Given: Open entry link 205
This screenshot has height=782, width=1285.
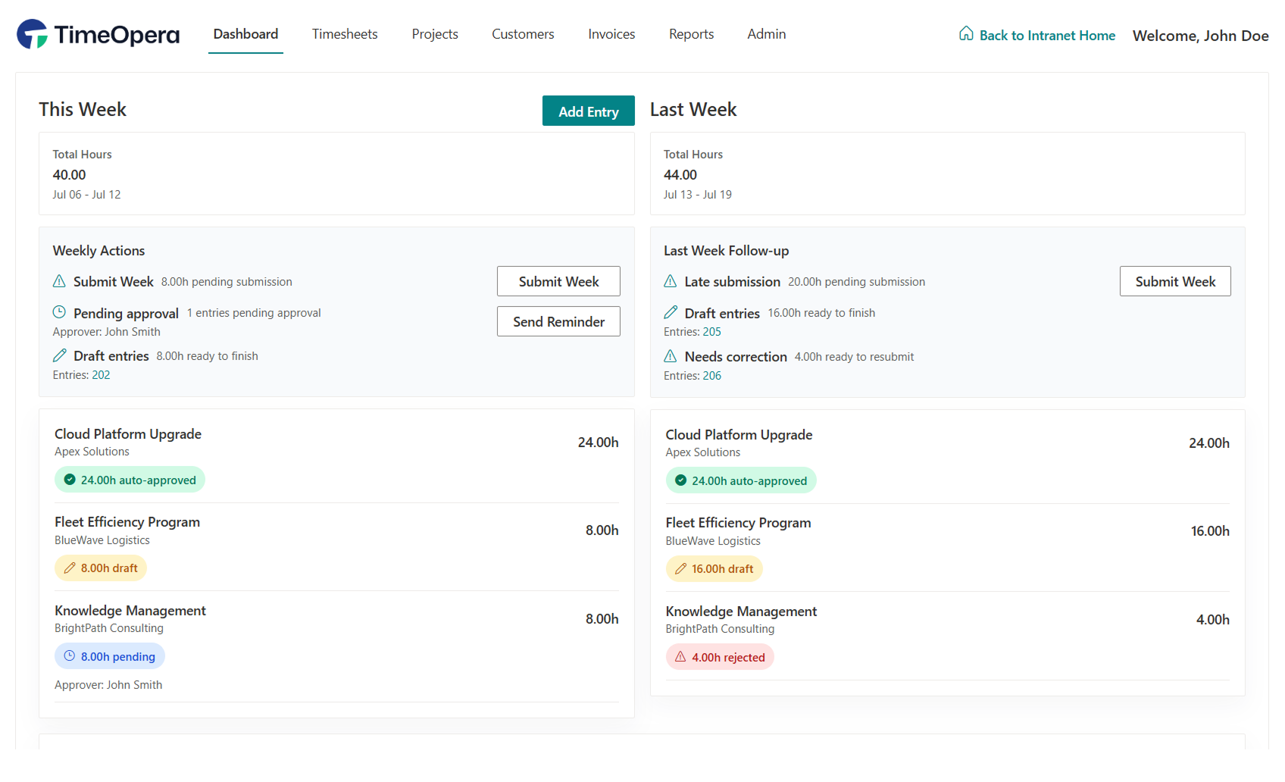Looking at the screenshot, I should 712,332.
